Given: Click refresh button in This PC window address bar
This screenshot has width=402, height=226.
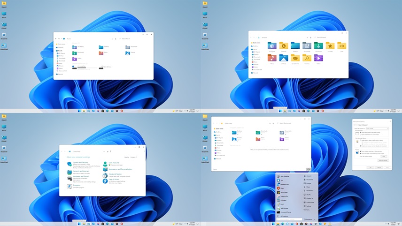Looking at the screenshot, I should [x=116, y=39].
